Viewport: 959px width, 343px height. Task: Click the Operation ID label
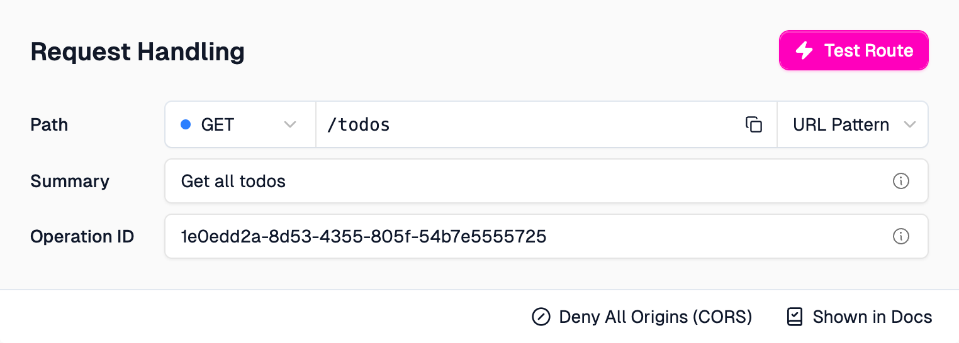coord(82,236)
